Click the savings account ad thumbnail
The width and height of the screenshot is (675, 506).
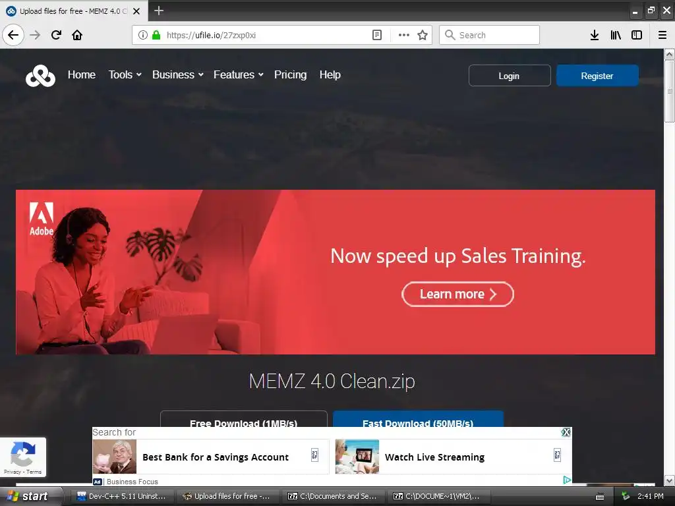click(115, 457)
